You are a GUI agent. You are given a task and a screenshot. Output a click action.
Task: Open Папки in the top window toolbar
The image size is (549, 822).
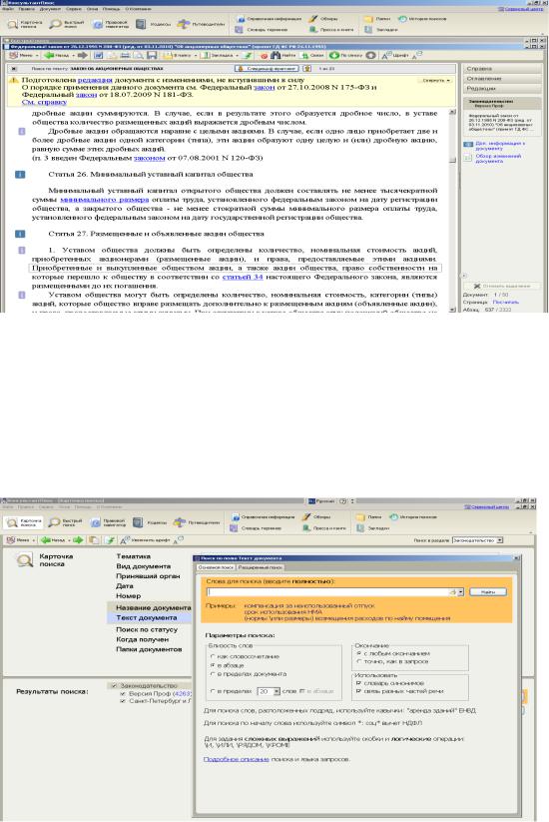pos(377,19)
